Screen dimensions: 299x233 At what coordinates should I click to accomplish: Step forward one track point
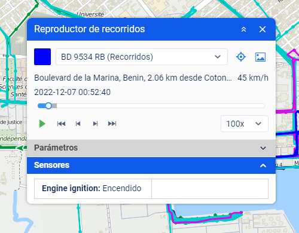point(95,124)
